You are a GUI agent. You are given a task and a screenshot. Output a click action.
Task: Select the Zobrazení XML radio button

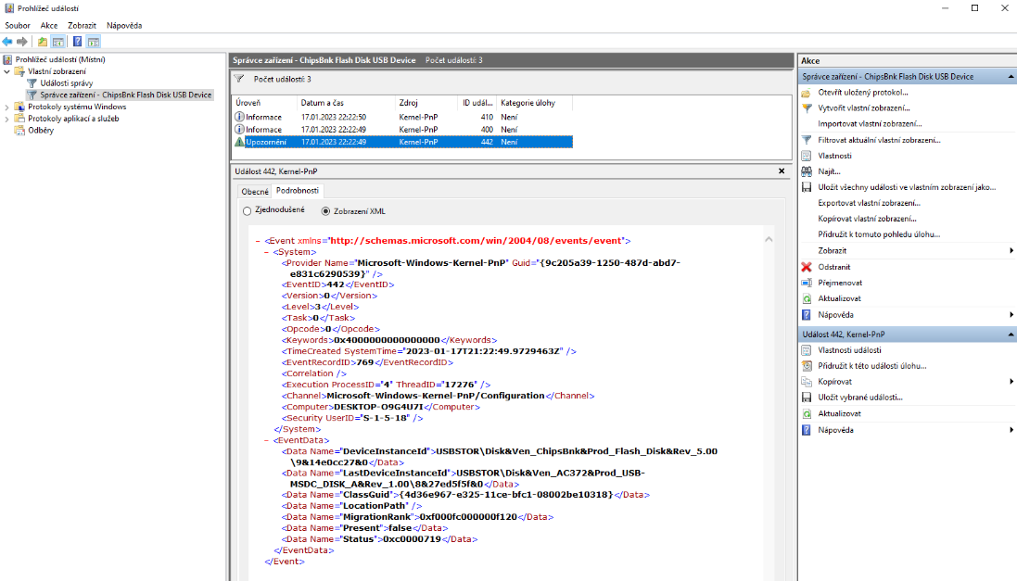(x=325, y=211)
